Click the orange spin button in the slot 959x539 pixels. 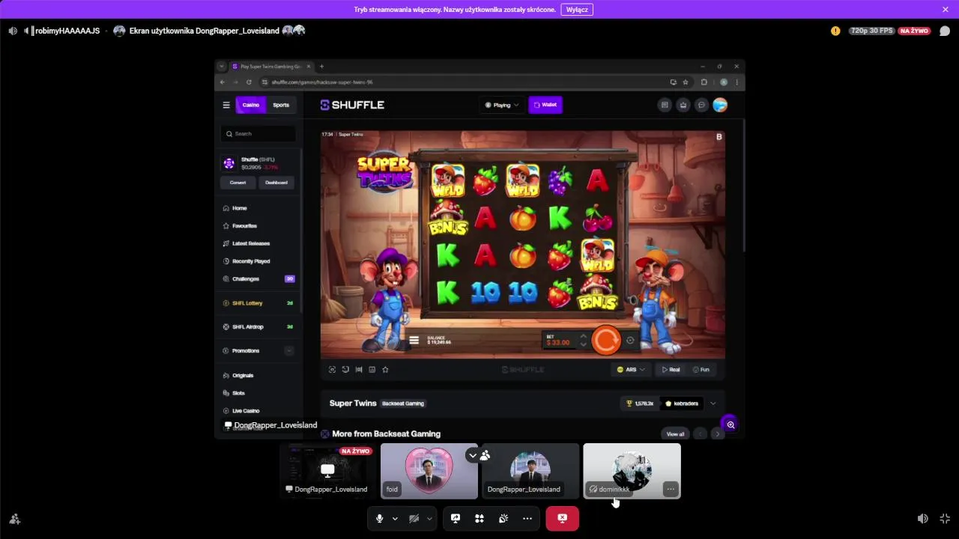606,340
